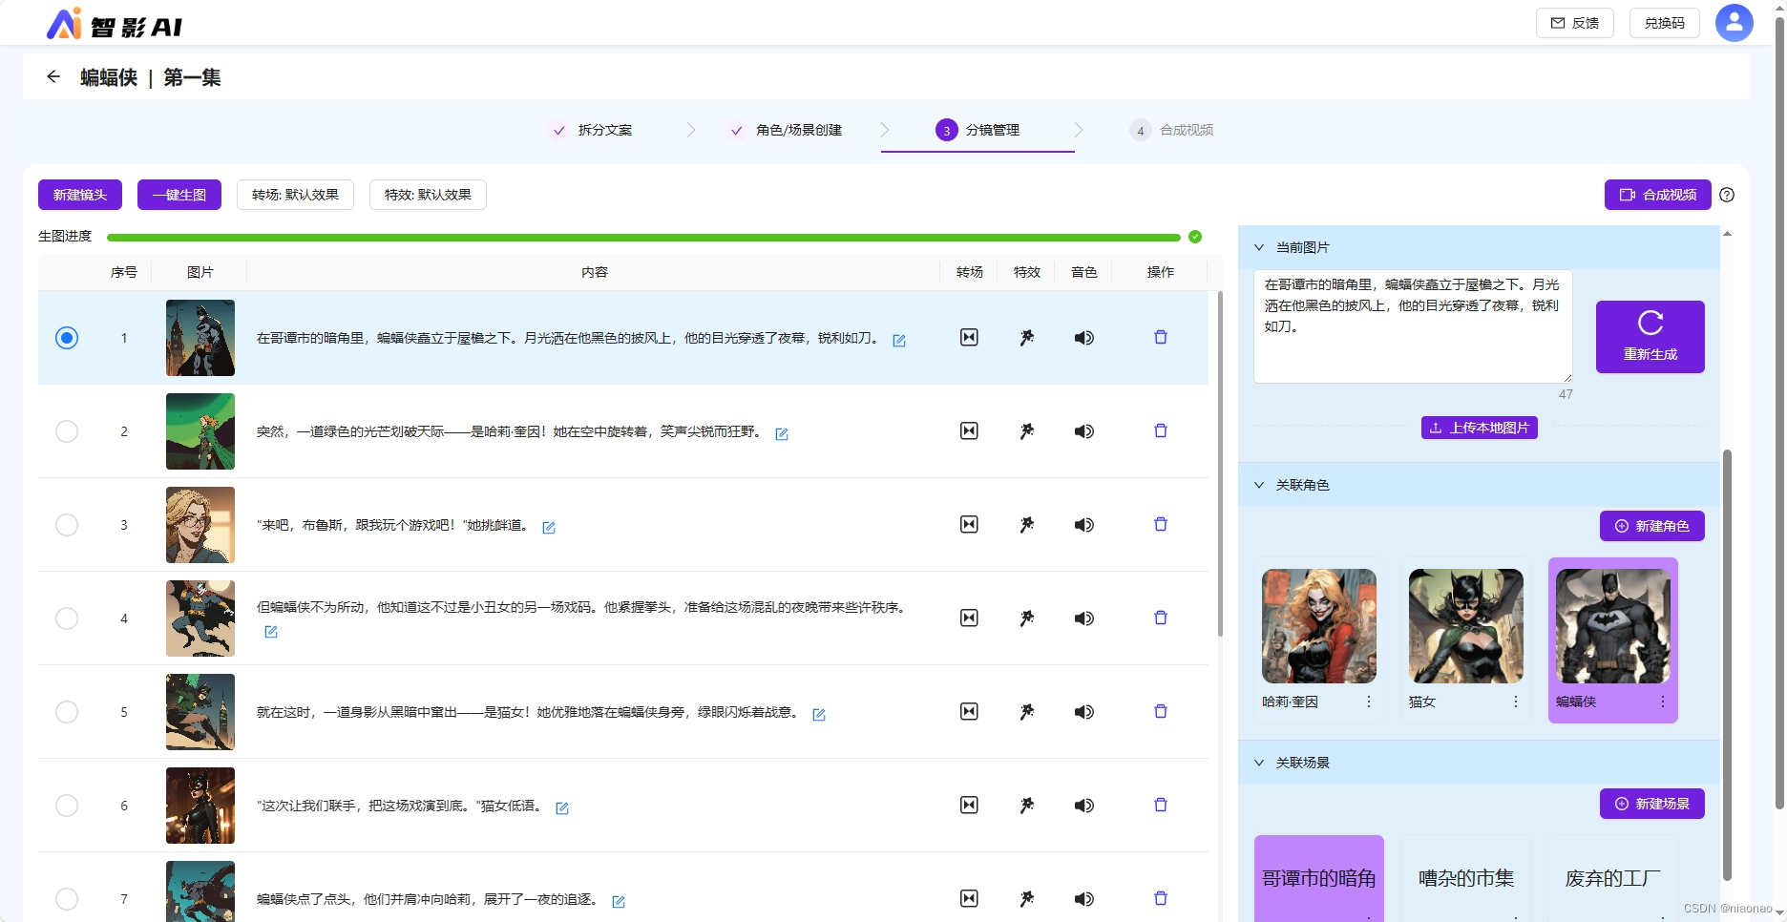
Task: Edit the text of shot 2 about 哈莉·奎因
Action: [782, 434]
